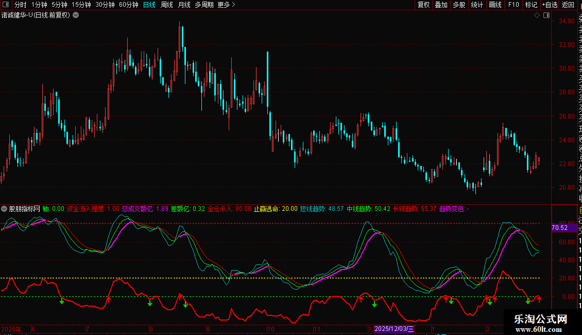The height and width of the screenshot is (335, 582).
Task: Open the 画线 drawing tools
Action: point(495,5)
